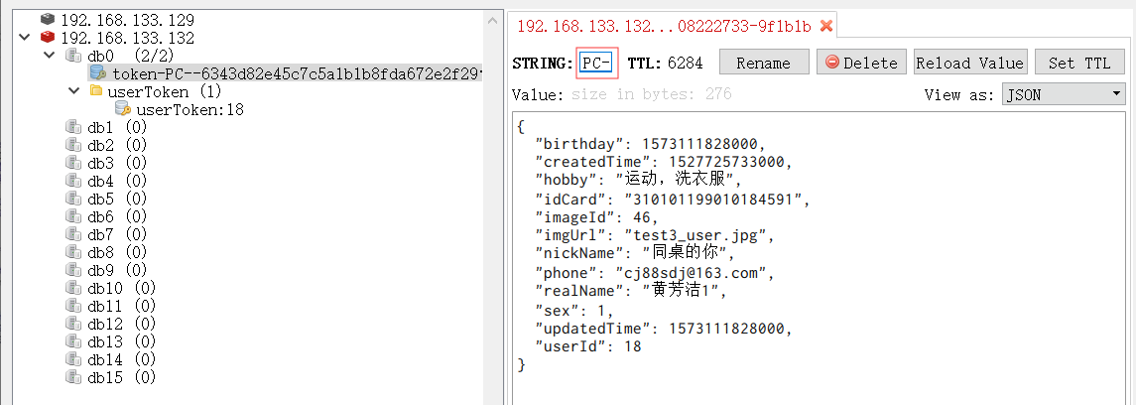Select the db9 (0) label
1136x405 pixels.
[x=117, y=270]
